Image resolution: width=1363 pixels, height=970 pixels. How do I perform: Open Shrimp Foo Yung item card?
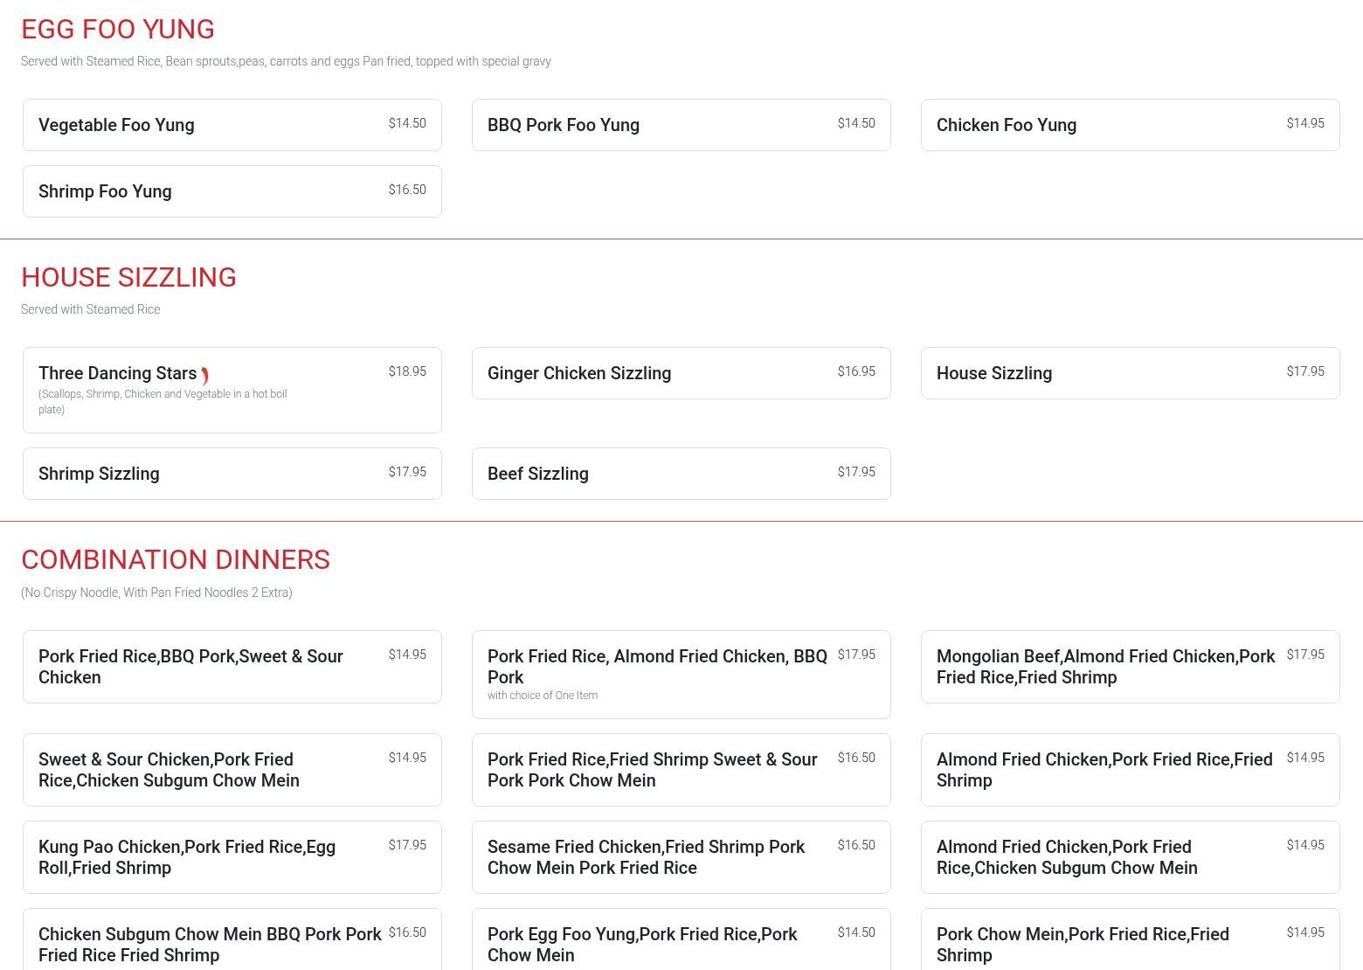(x=232, y=191)
